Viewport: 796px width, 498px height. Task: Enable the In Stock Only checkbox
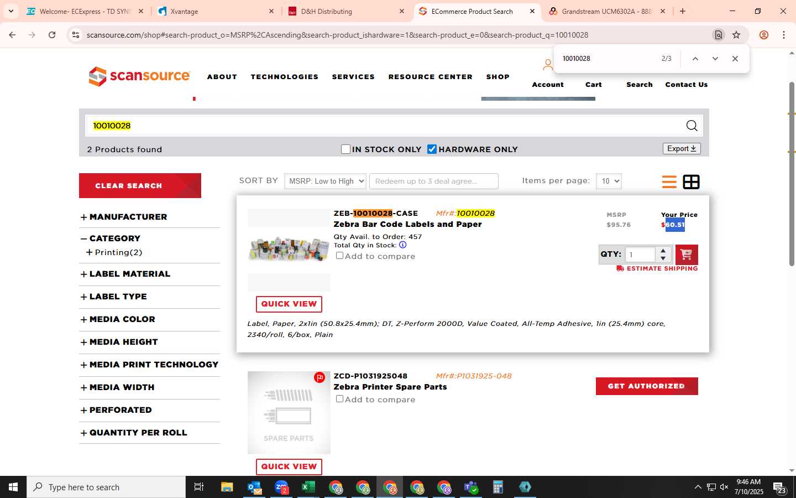point(346,149)
